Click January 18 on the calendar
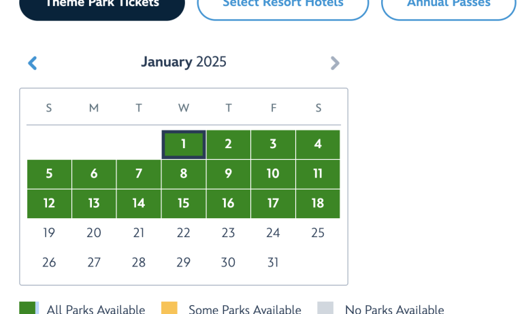Screen dimensions: 524x314 tap(318, 203)
